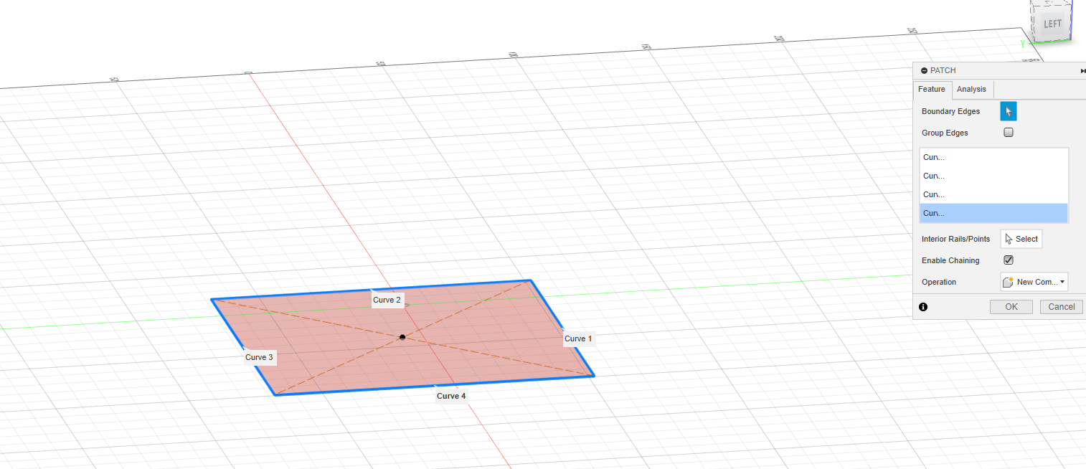Click the double-arrow icon beside the PATCH title

click(x=1082, y=71)
